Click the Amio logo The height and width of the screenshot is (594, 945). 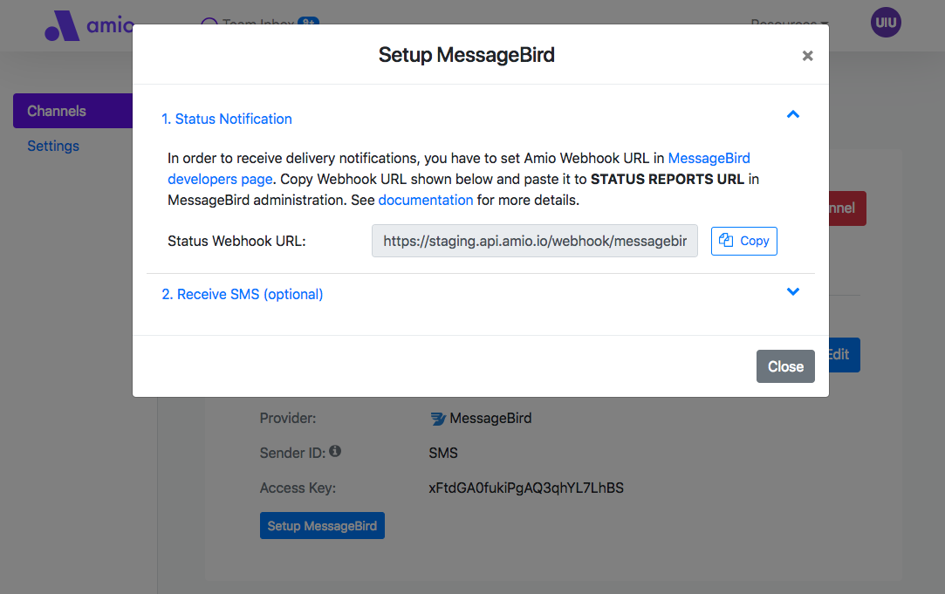pos(89,25)
